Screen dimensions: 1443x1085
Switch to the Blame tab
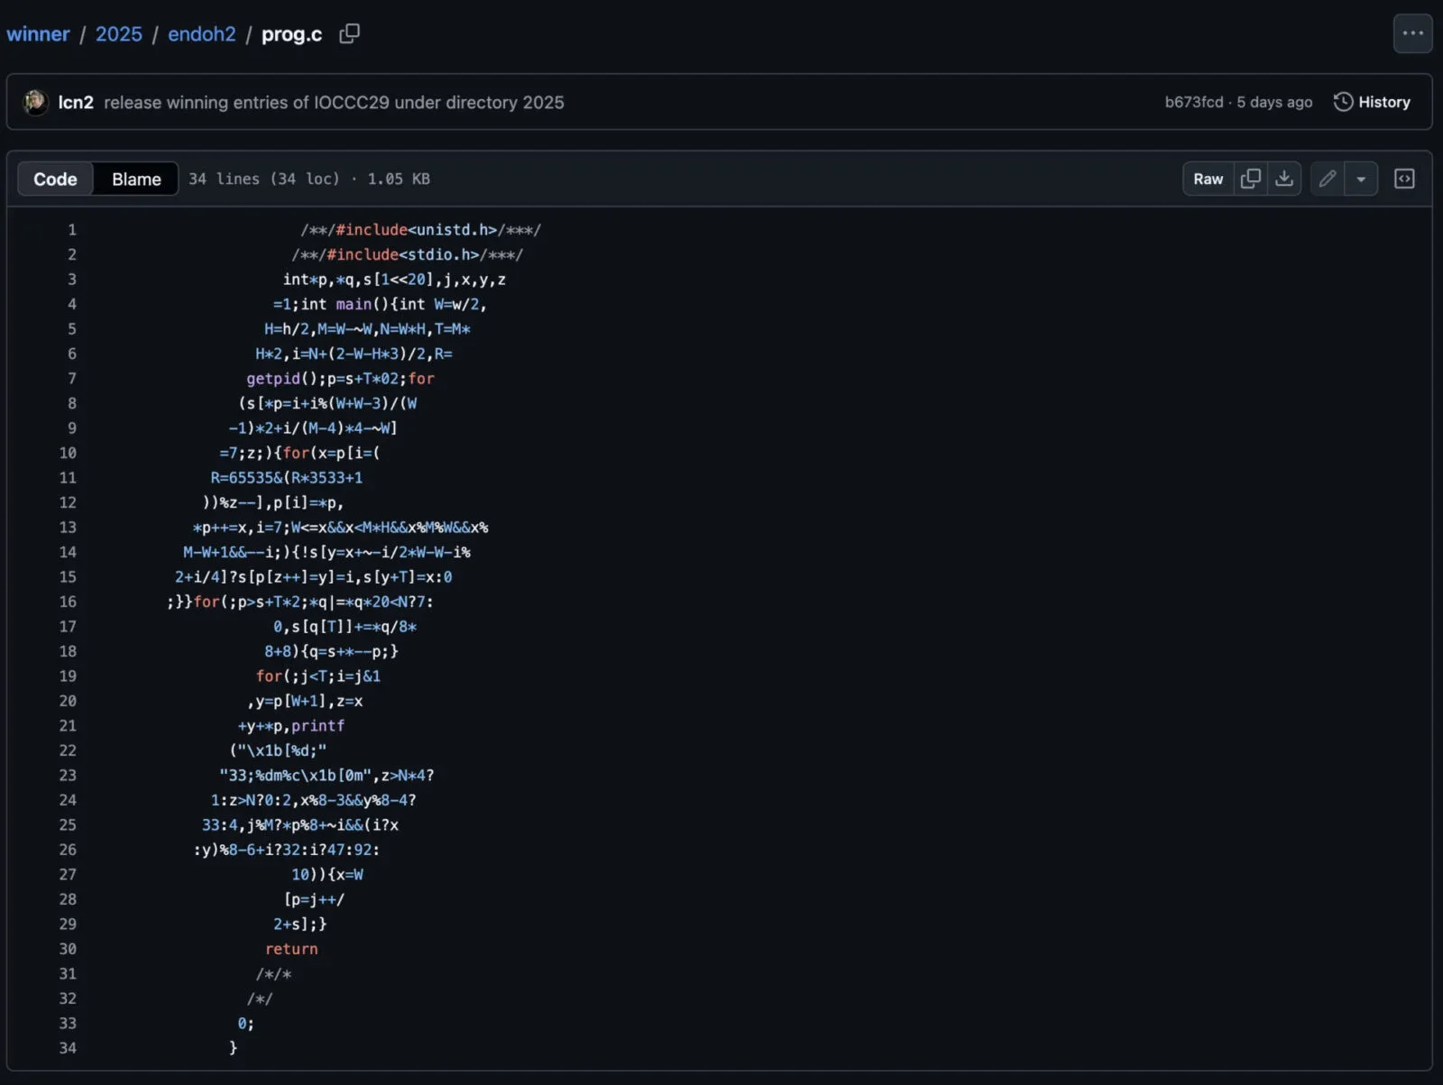(x=136, y=179)
